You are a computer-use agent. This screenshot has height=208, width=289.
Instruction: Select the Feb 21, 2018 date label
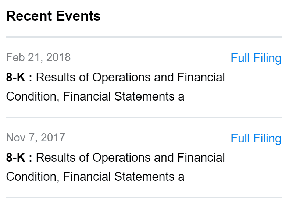38,57
